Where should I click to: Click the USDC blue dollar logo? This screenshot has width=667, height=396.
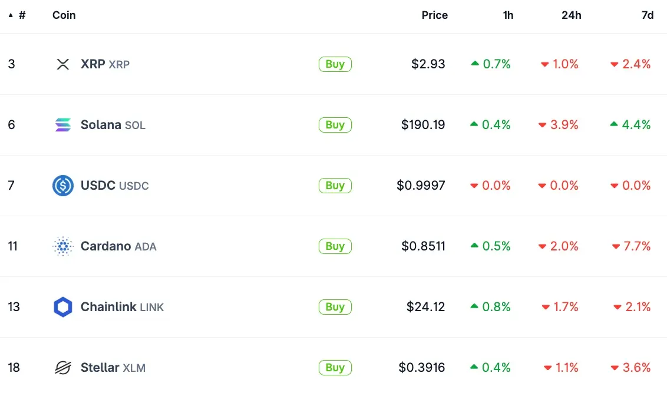click(63, 186)
